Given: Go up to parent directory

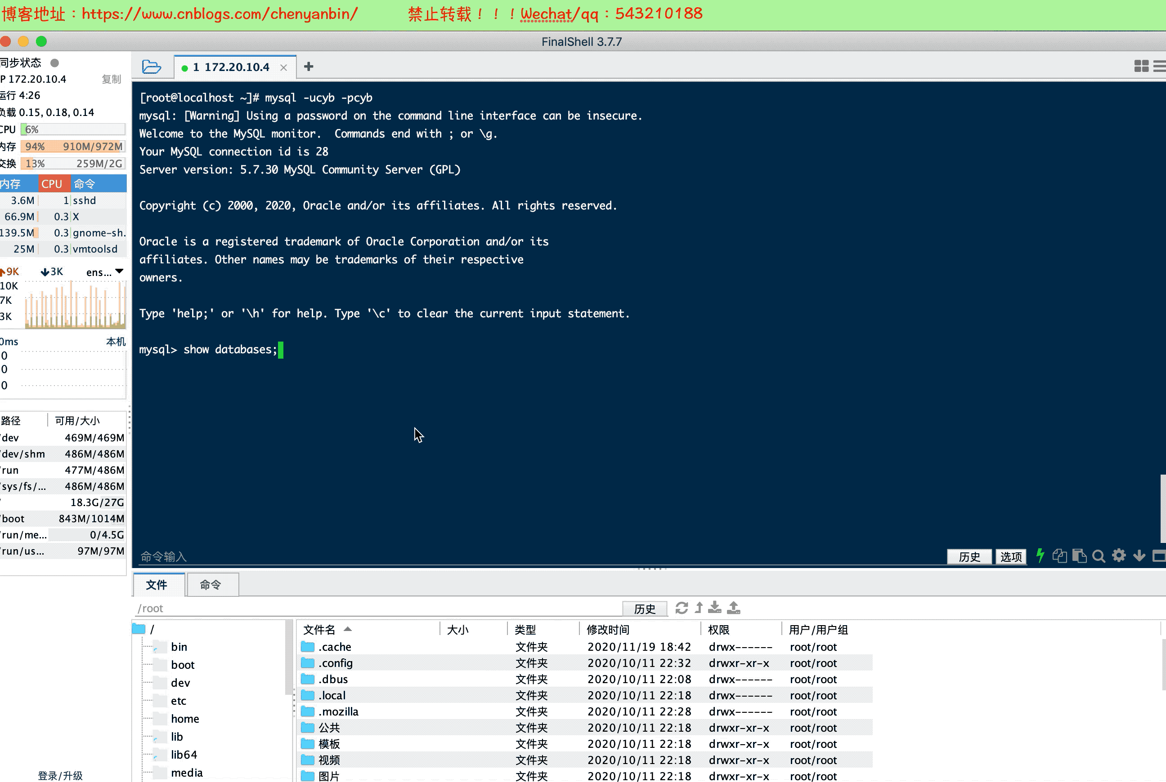Looking at the screenshot, I should [699, 608].
